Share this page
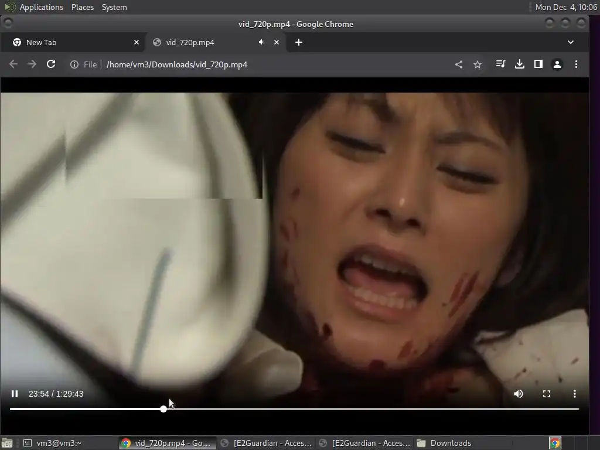The height and width of the screenshot is (450, 600). pyautogui.click(x=458, y=64)
